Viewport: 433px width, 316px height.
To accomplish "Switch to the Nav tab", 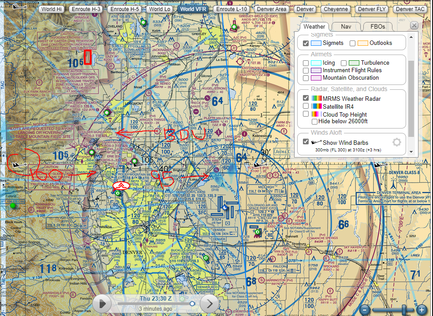I will point(346,26).
